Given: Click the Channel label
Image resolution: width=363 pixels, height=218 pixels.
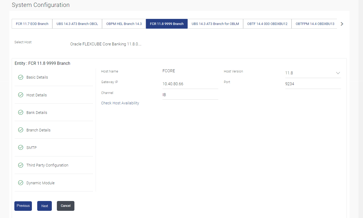Looking at the screenshot, I should tap(107, 93).
